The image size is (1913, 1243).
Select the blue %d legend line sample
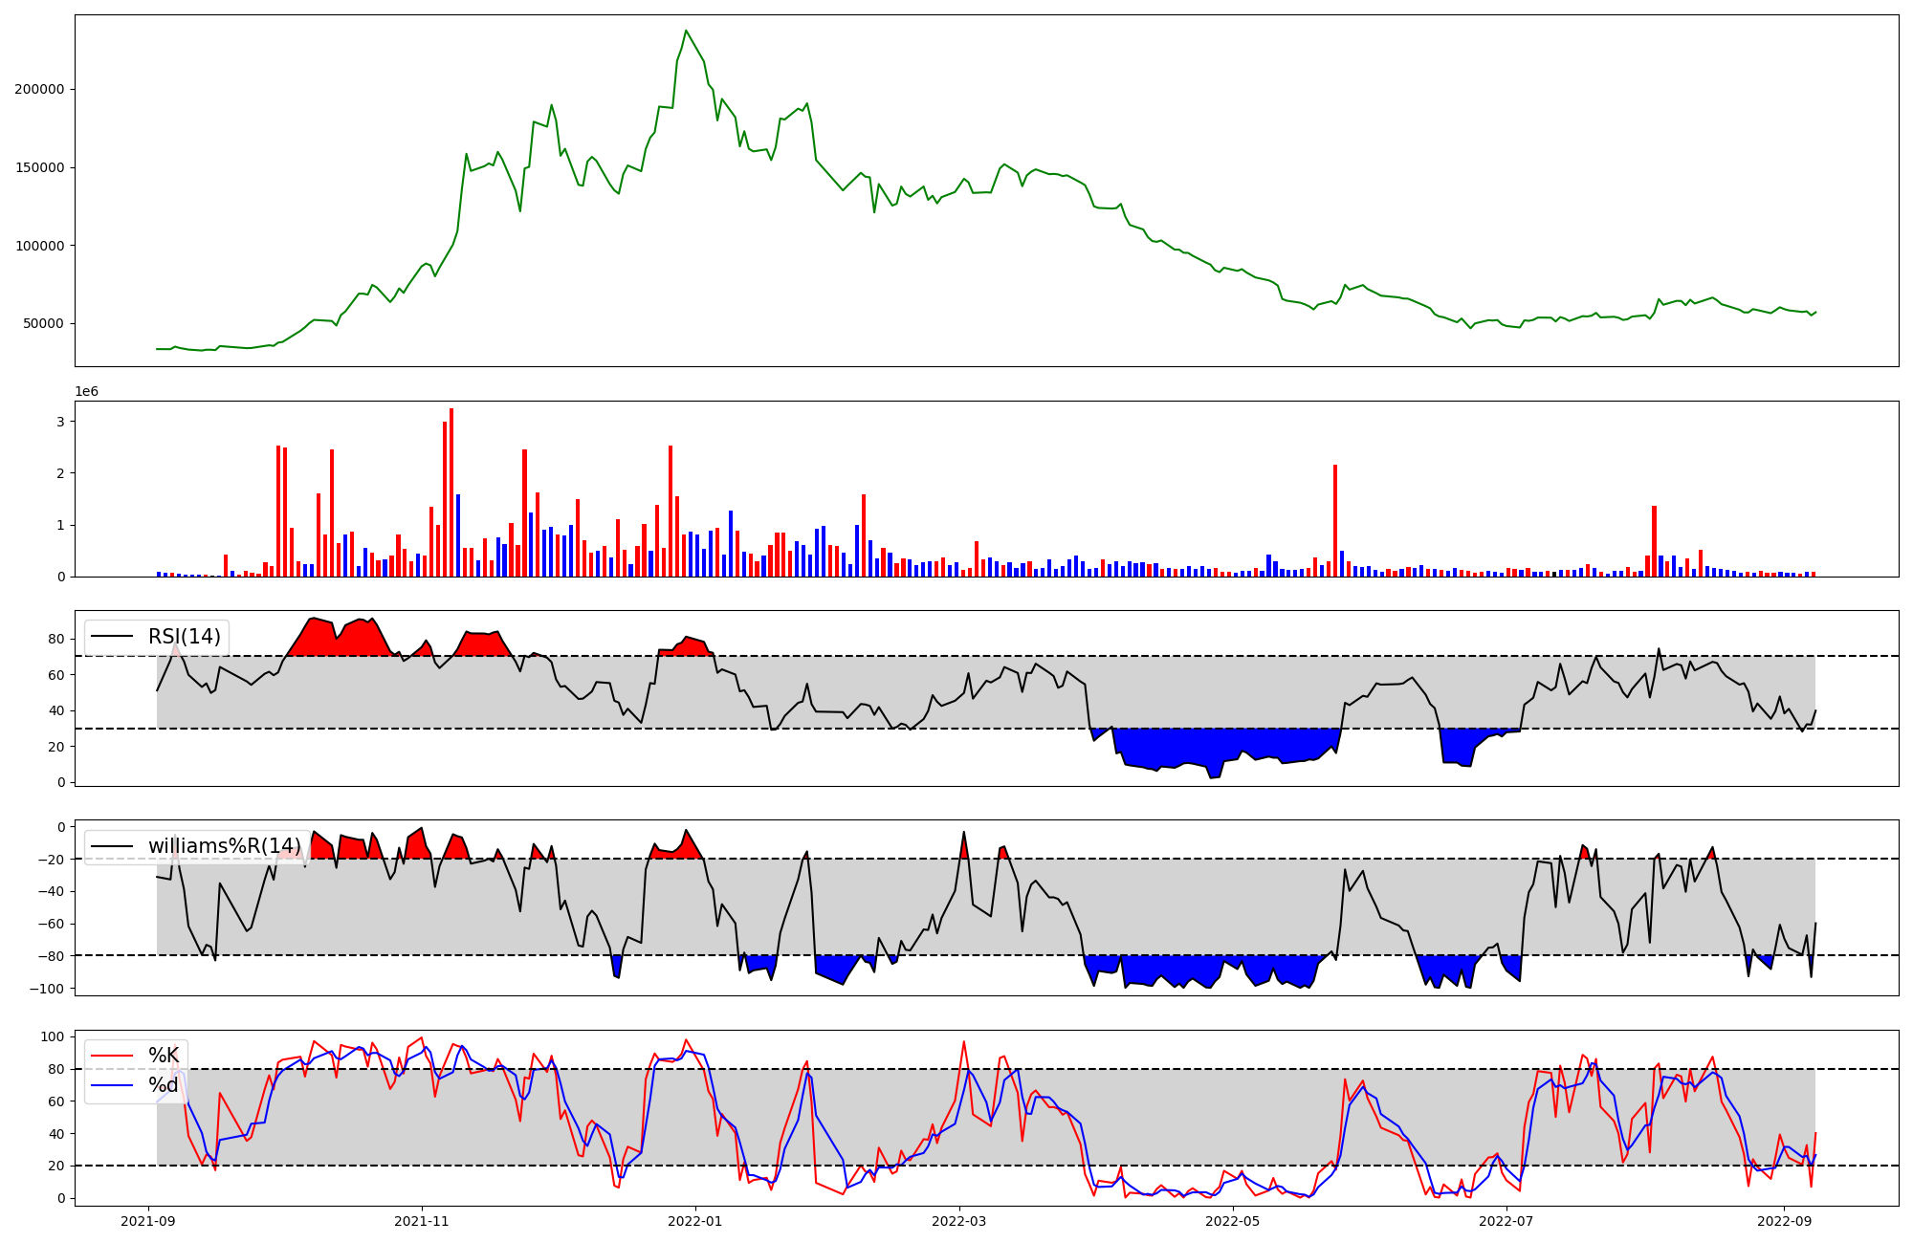[111, 1085]
